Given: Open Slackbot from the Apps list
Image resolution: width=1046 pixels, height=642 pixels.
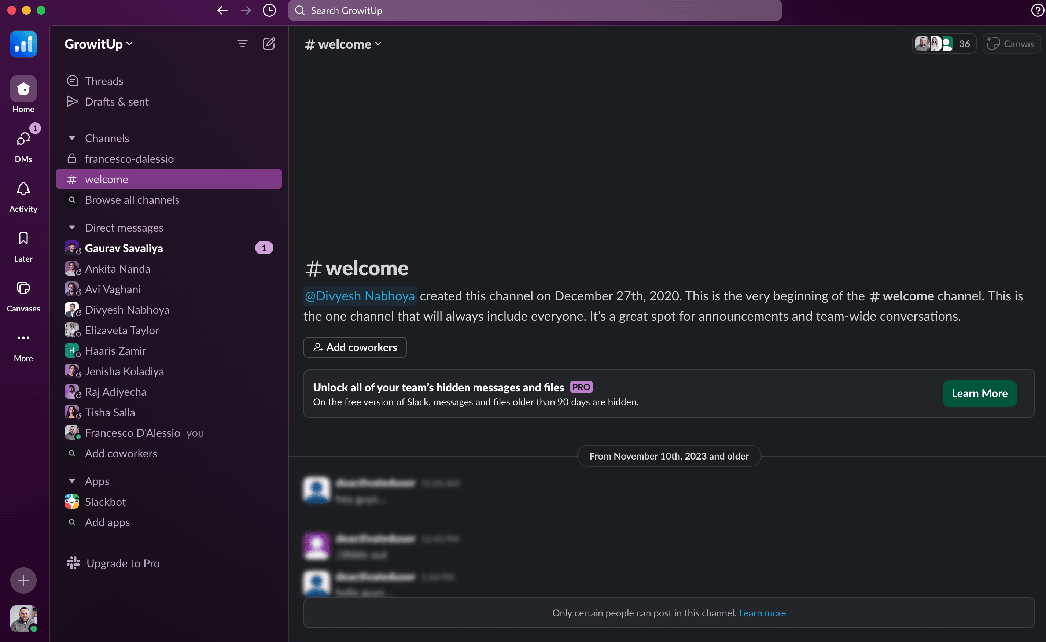Looking at the screenshot, I should pos(104,501).
